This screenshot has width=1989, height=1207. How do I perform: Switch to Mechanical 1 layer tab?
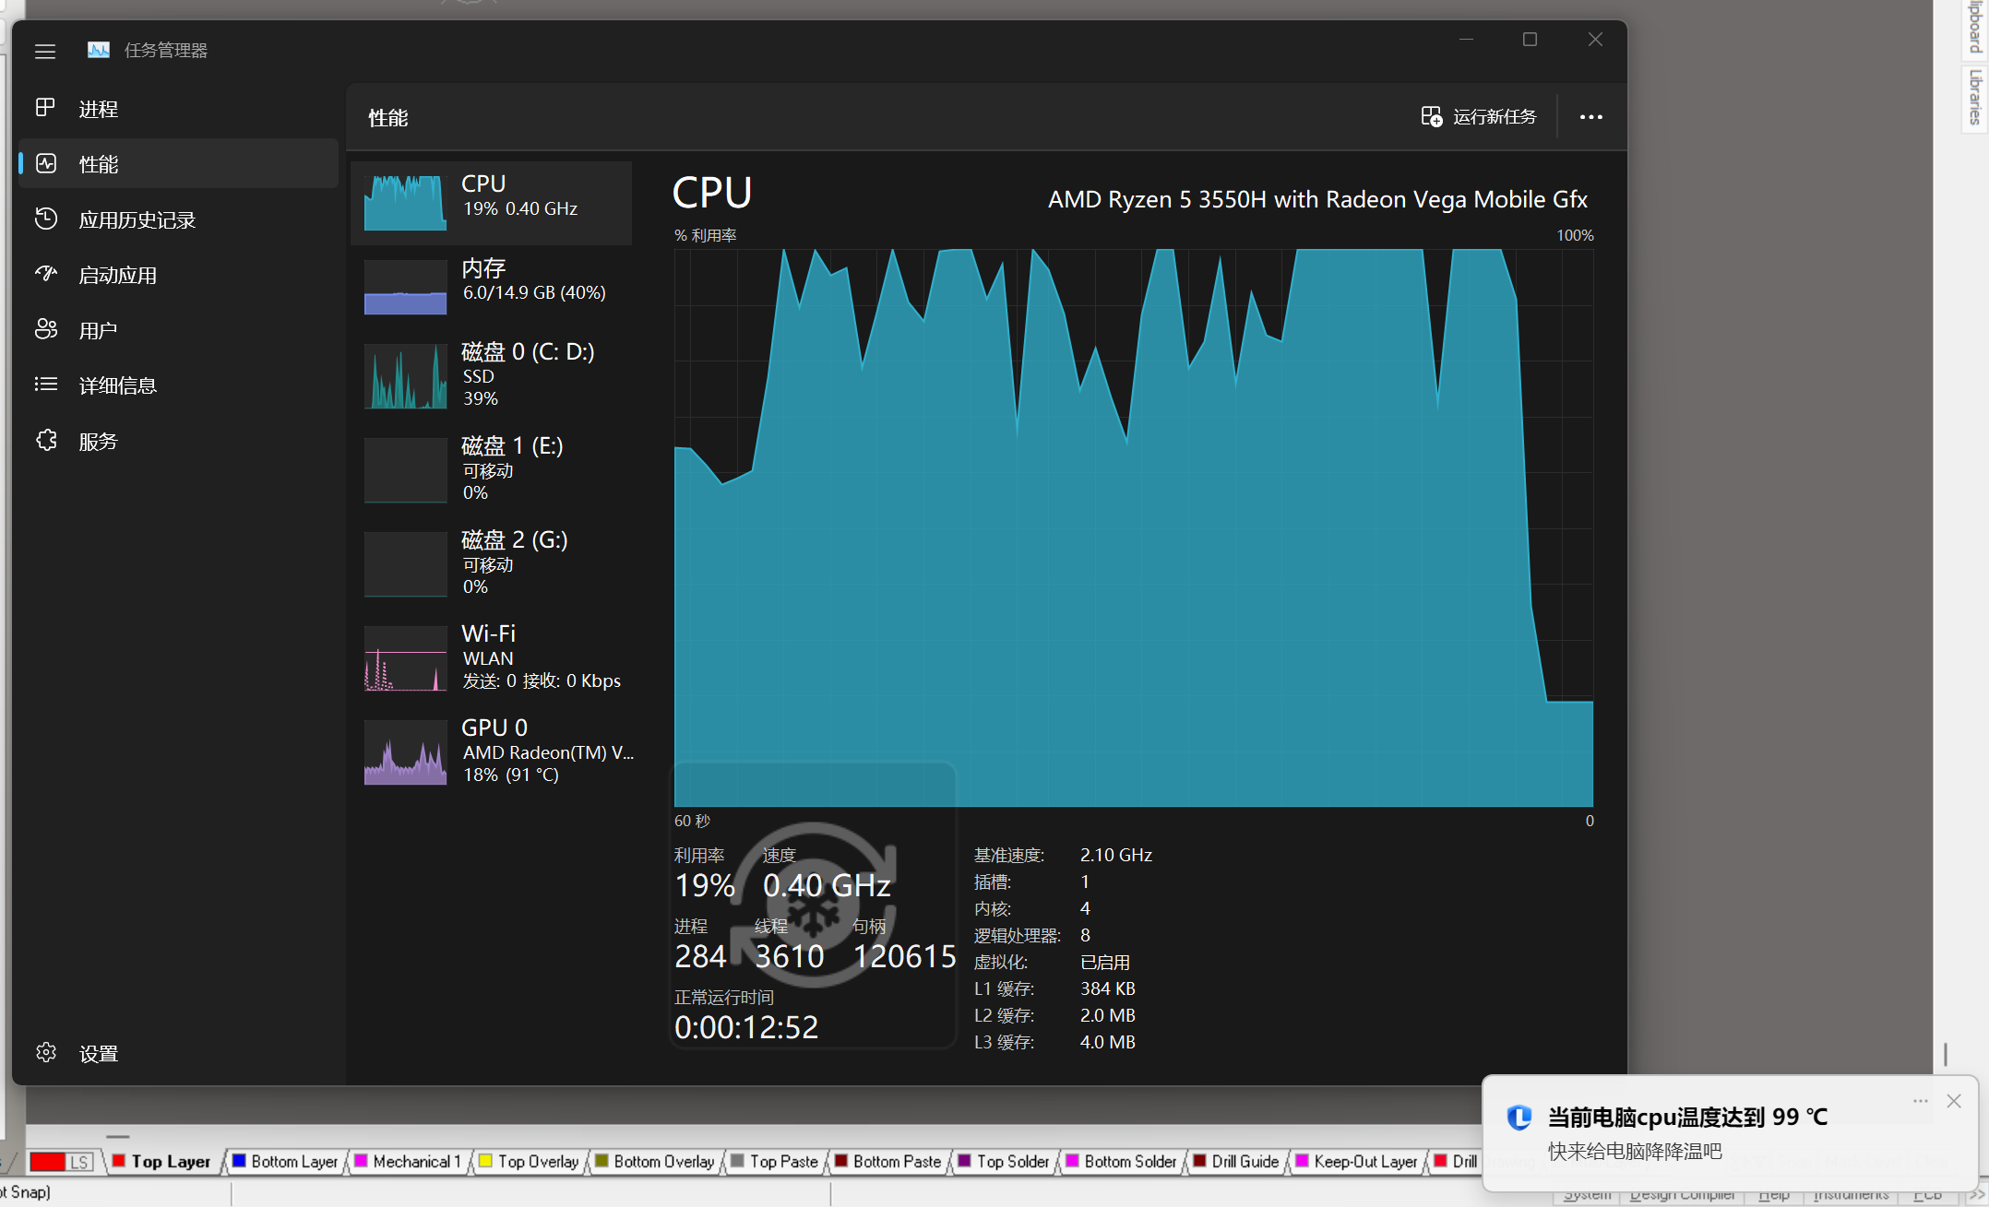[409, 1162]
